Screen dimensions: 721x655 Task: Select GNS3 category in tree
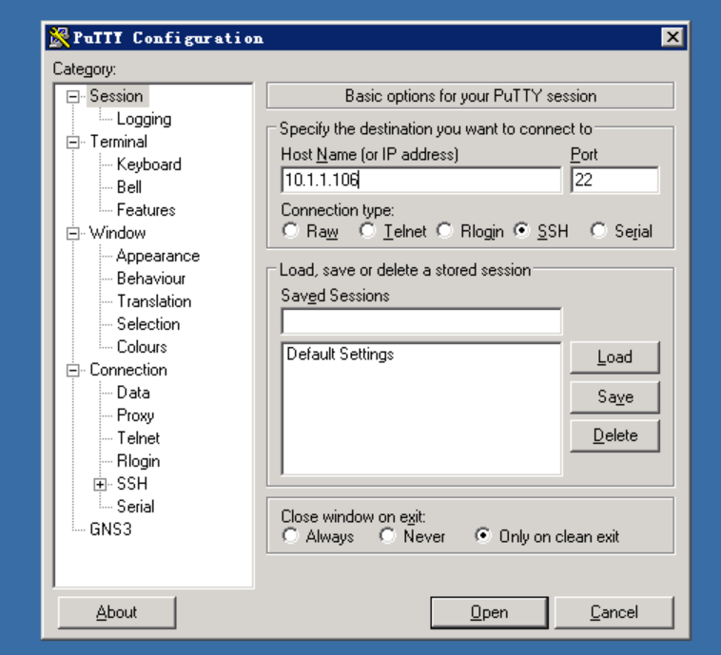111,530
